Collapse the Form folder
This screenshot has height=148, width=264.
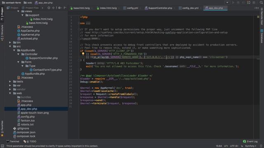point(18,62)
